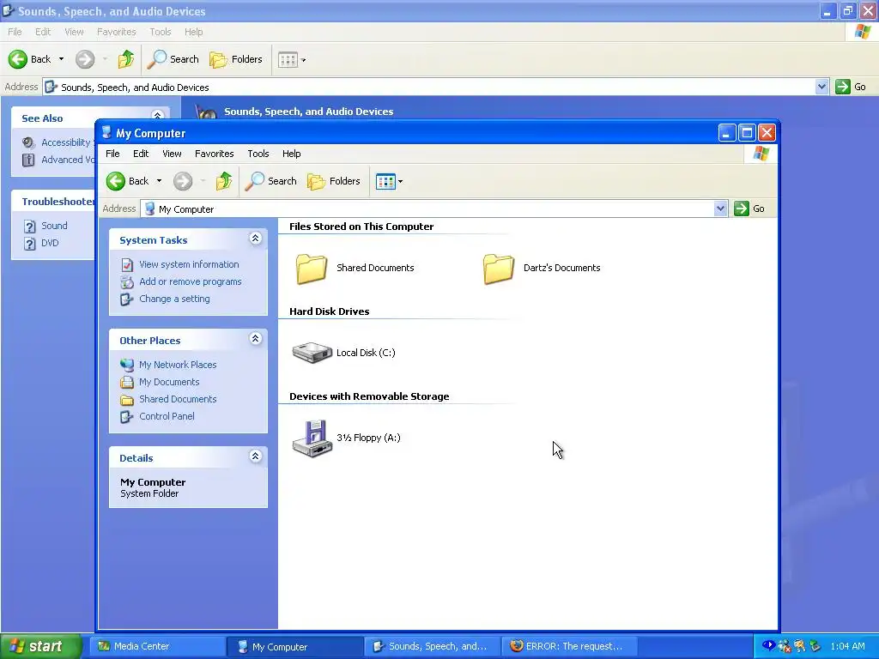Viewport: 879px width, 659px height.
Task: Open the Views button in My Computer toolbar
Action: click(385, 181)
